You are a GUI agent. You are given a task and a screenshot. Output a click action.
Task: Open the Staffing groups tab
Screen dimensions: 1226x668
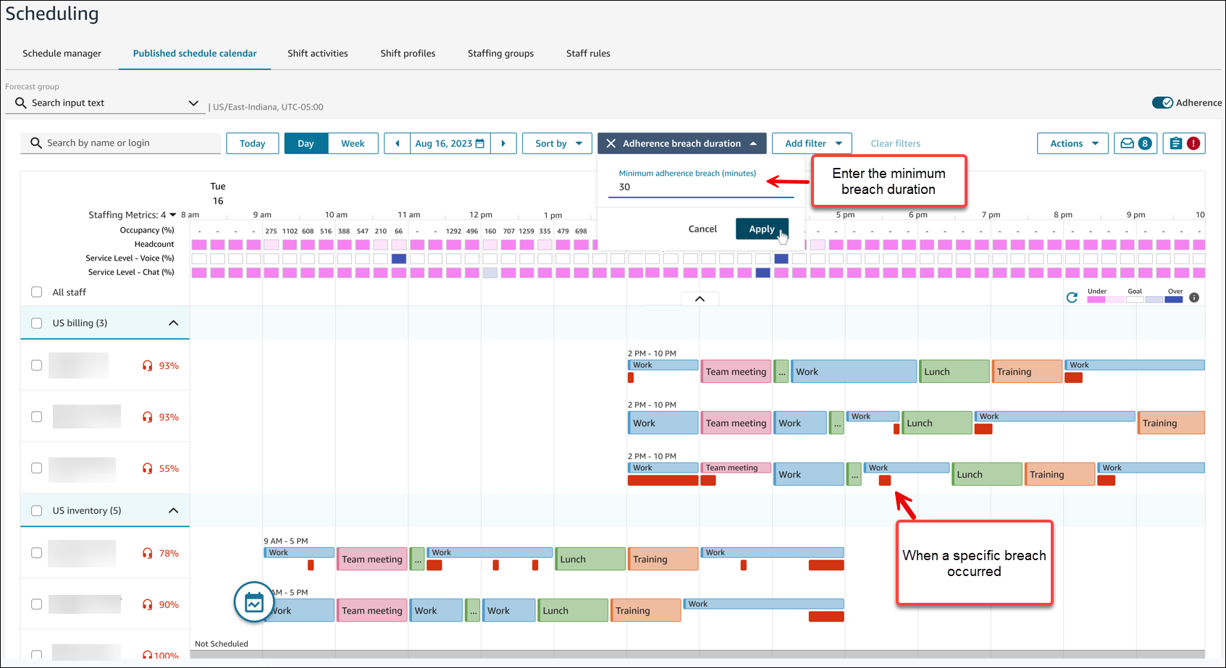500,53
